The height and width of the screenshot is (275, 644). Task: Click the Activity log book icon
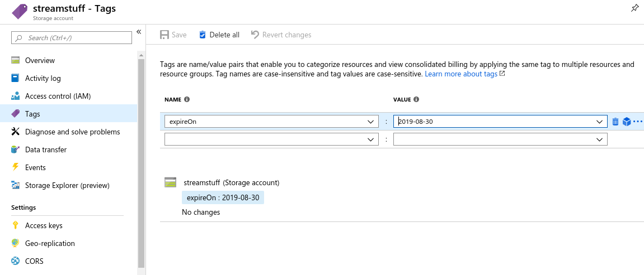(x=16, y=78)
